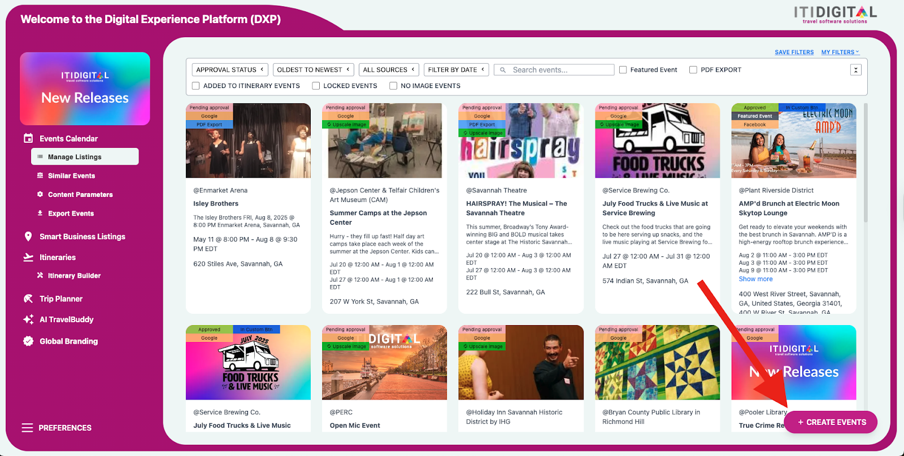This screenshot has height=456, width=904.
Task: Select the No Image Events checkbox
Action: pyautogui.click(x=393, y=86)
